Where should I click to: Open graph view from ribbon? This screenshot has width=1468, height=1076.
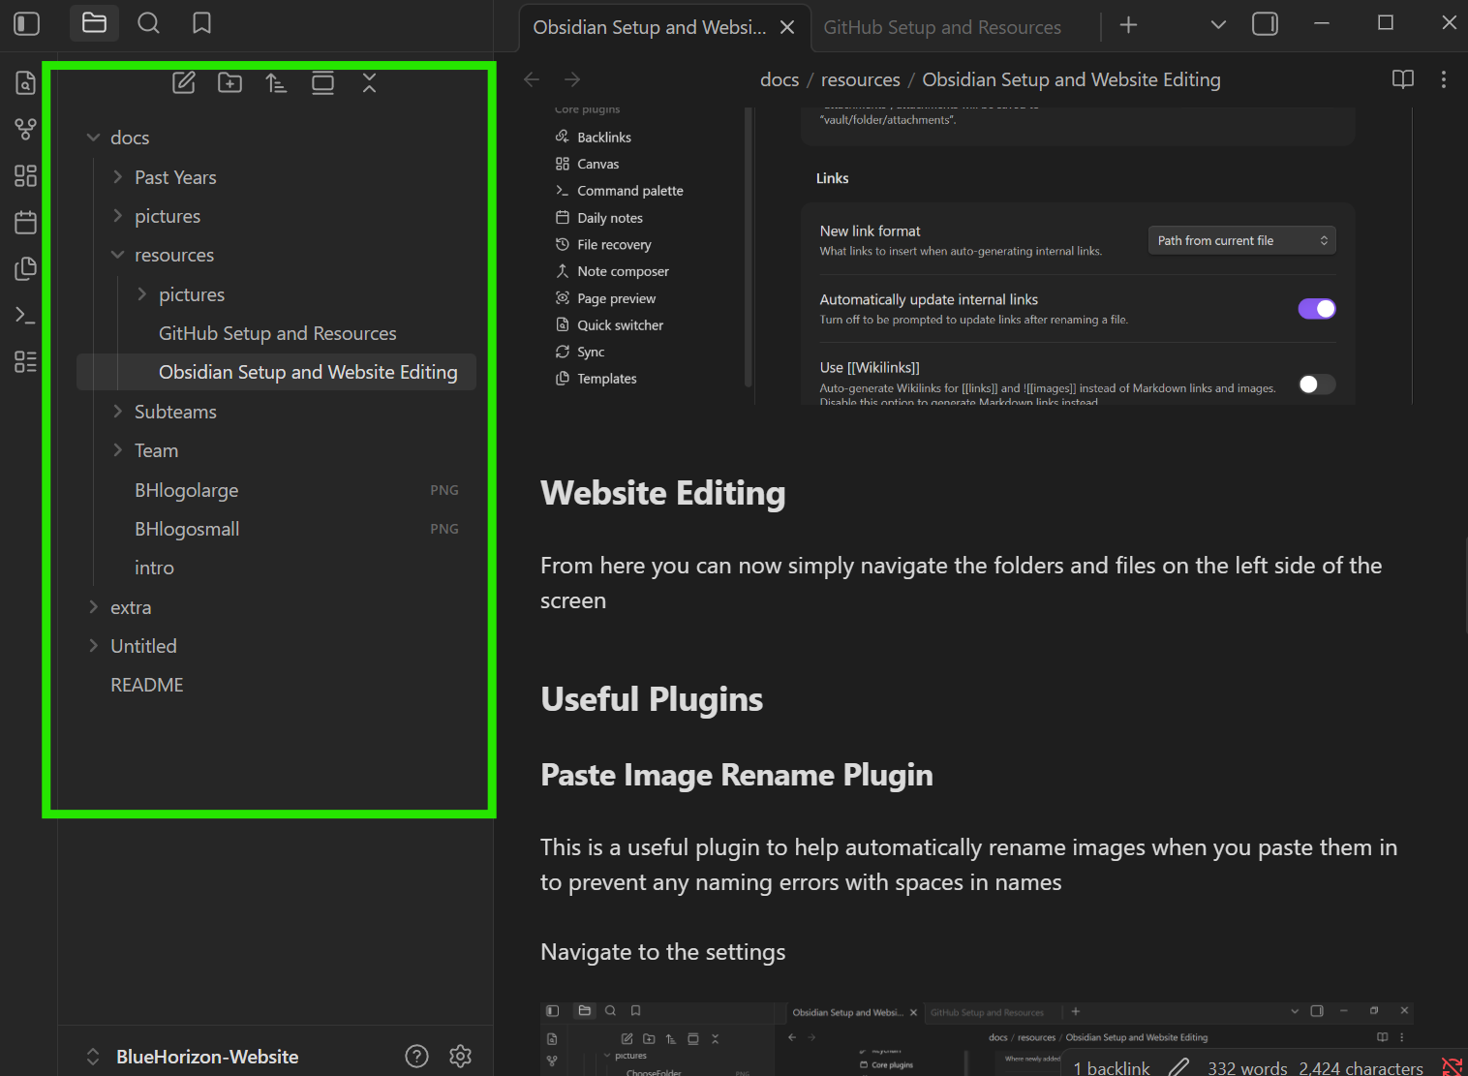point(26,129)
